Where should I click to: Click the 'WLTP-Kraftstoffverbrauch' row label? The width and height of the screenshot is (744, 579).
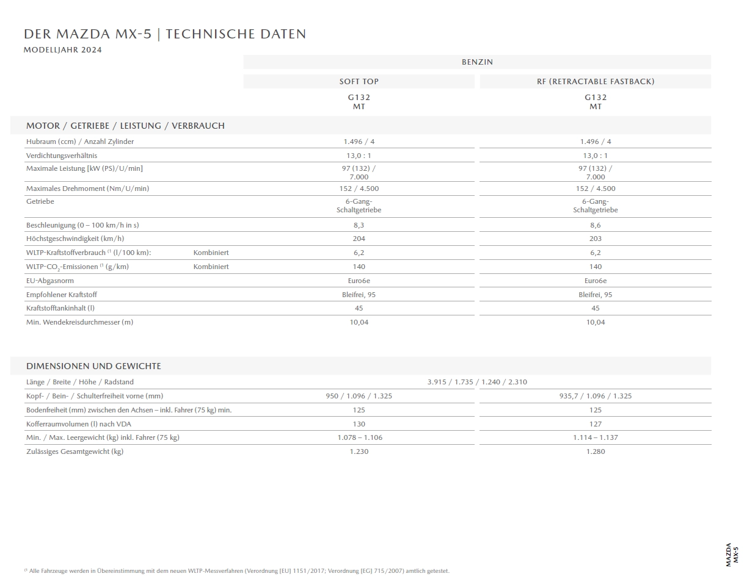89,253
